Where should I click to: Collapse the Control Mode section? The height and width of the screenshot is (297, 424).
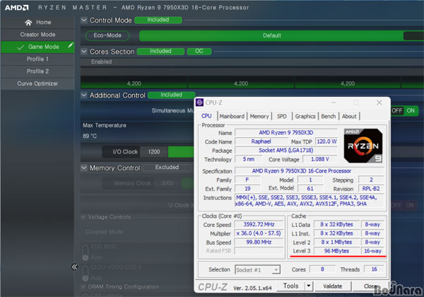[x=84, y=20]
